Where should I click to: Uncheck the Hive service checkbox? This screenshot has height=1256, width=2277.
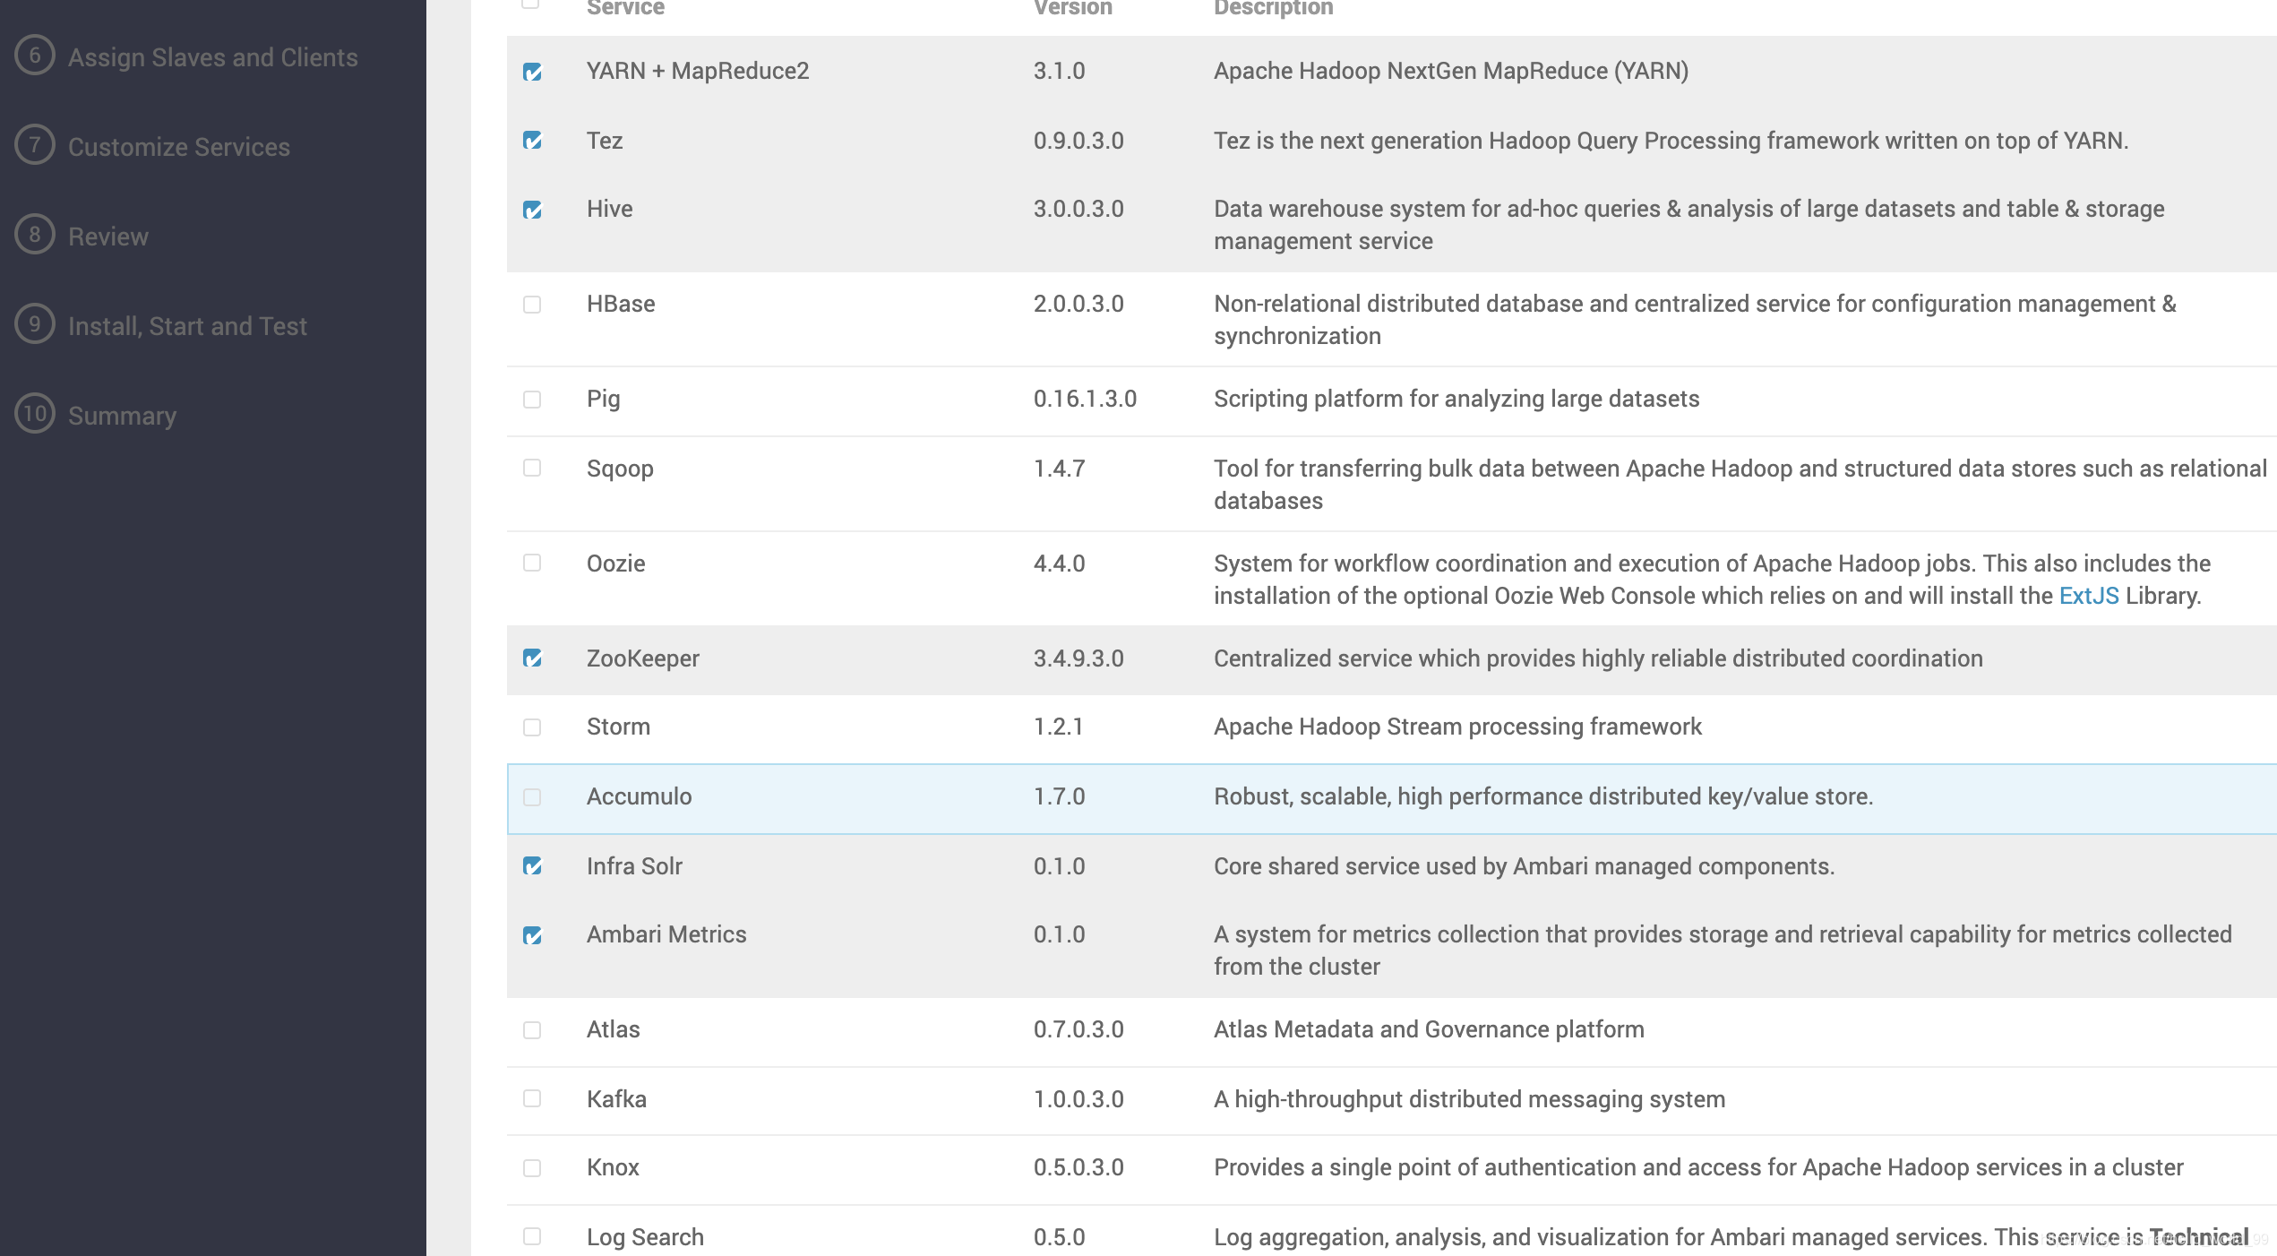pyautogui.click(x=532, y=210)
